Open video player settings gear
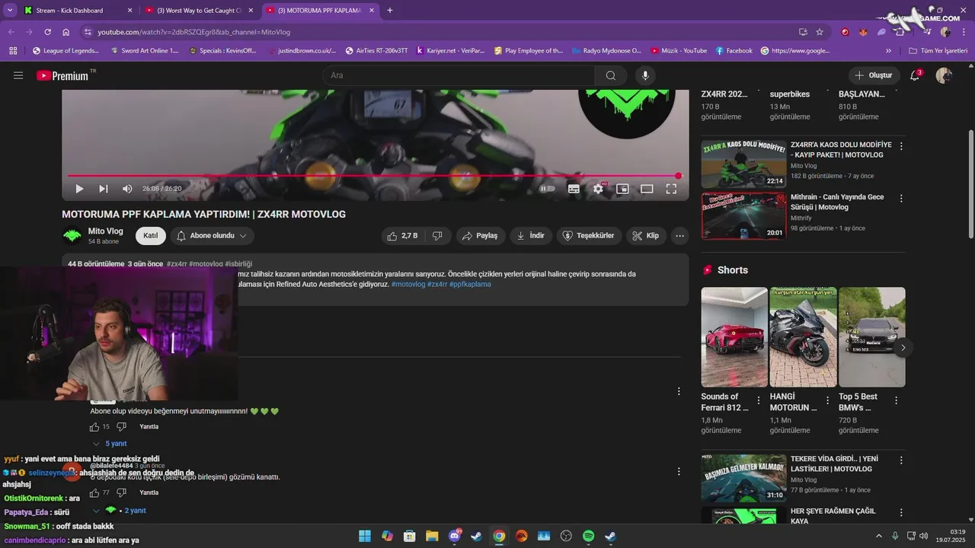The width and height of the screenshot is (975, 548). pyautogui.click(x=598, y=189)
